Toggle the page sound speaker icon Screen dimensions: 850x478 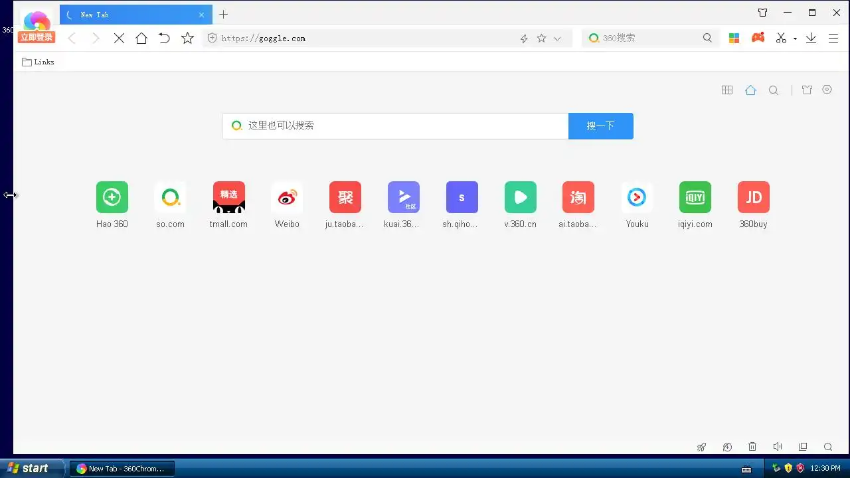tap(778, 447)
